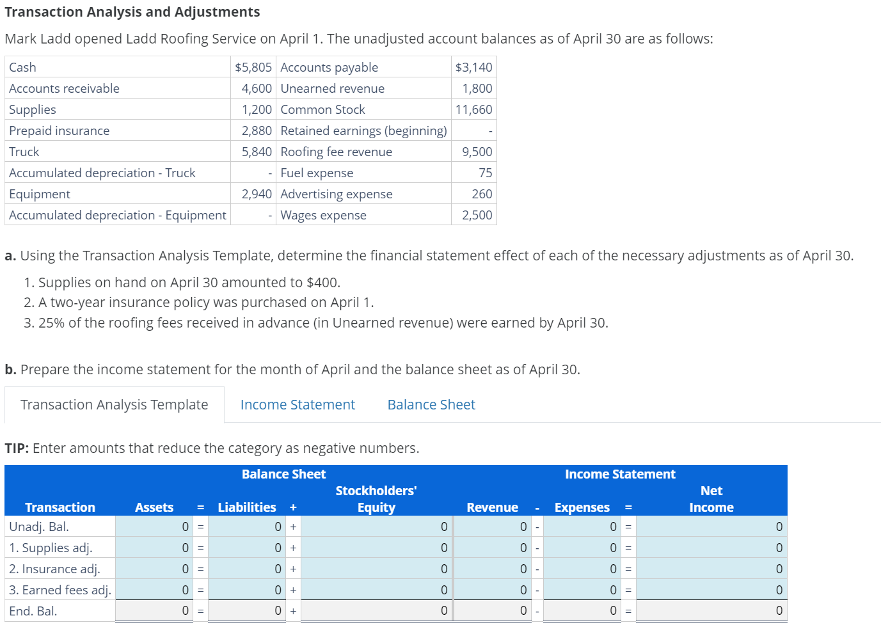
Task: Click the Liabilities cell in the Insurance adj. row
Action: [x=246, y=568]
